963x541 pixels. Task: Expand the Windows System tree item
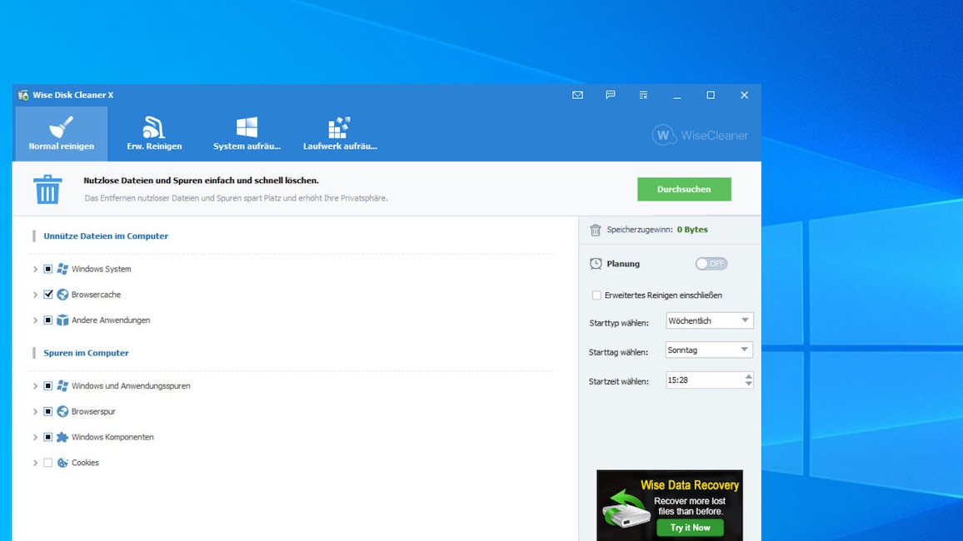click(35, 270)
